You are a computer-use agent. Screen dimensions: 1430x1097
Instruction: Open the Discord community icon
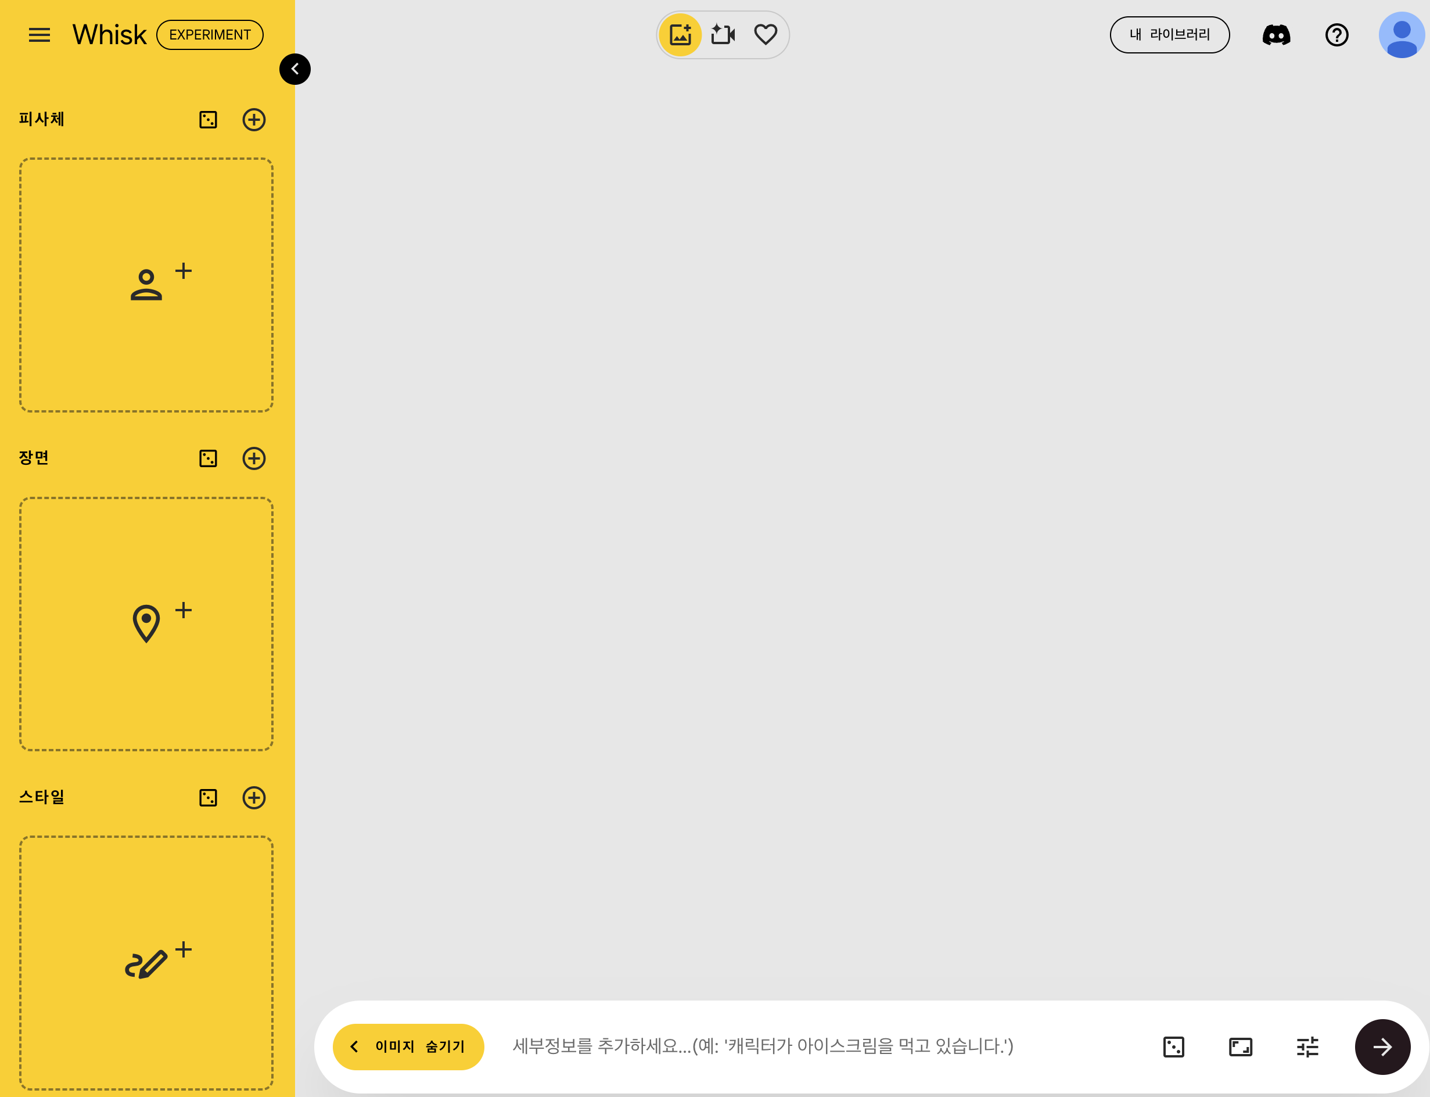click(1276, 35)
